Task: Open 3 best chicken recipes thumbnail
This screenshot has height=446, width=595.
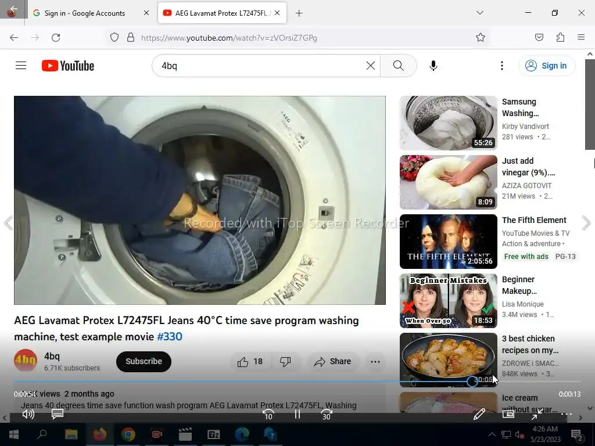Action: [x=448, y=359]
